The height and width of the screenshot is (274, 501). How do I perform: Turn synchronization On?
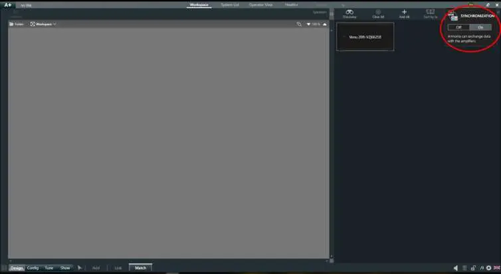point(480,27)
